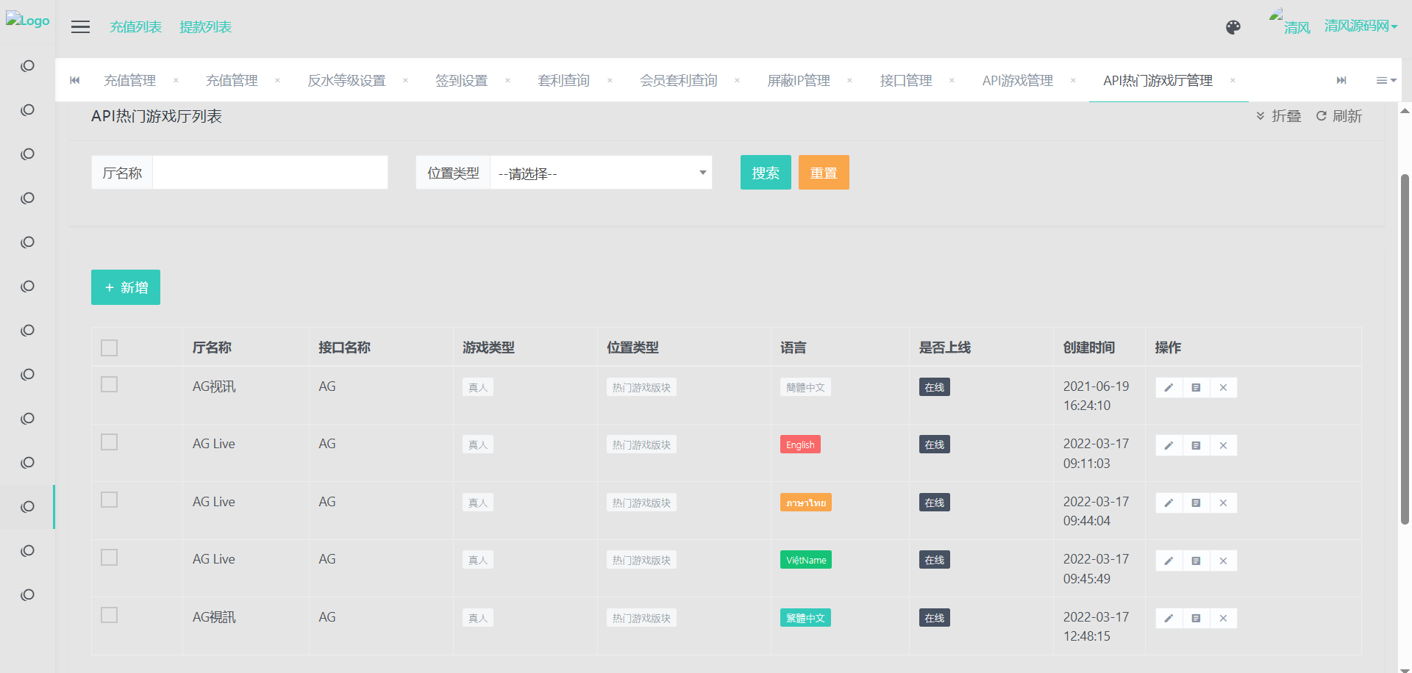Open the tab options menu dropdown
Viewport: 1412px width, 673px height.
pos(1386,80)
